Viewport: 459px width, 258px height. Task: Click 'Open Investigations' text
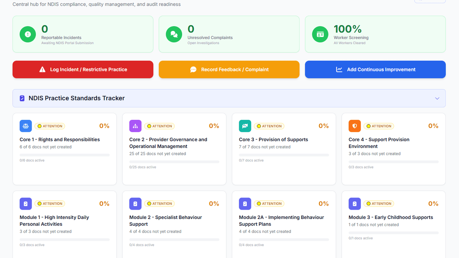pos(203,43)
